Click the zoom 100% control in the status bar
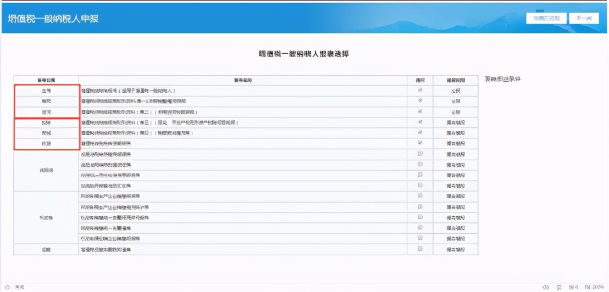The height and width of the screenshot is (292, 609). pyautogui.click(x=595, y=287)
